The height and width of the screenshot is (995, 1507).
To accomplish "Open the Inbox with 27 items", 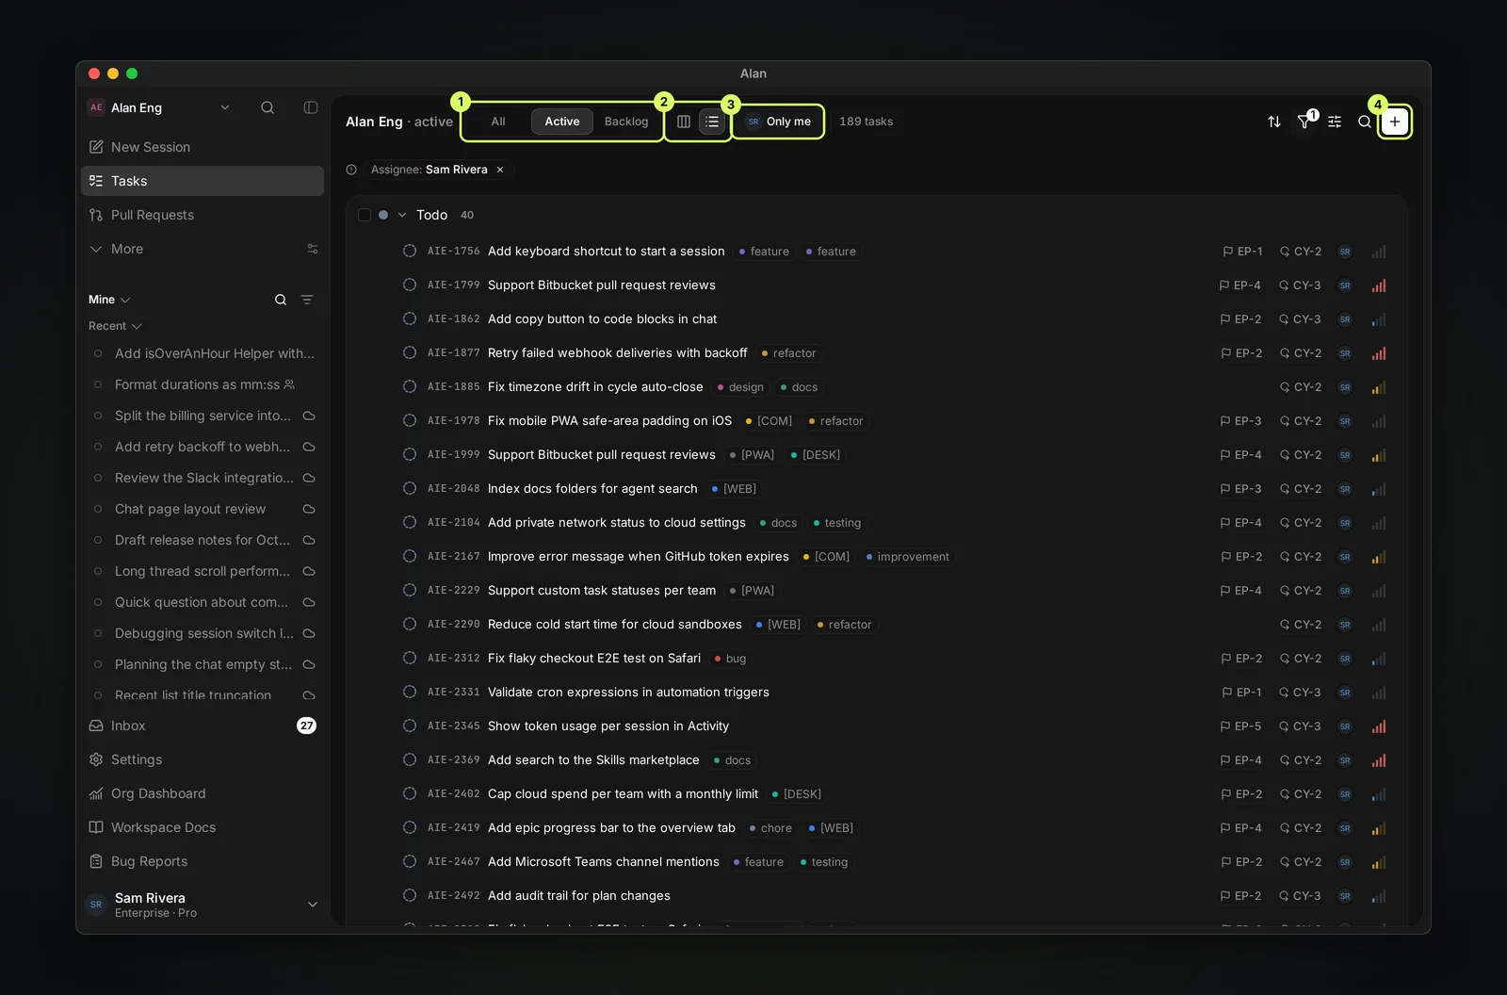I will point(203,726).
